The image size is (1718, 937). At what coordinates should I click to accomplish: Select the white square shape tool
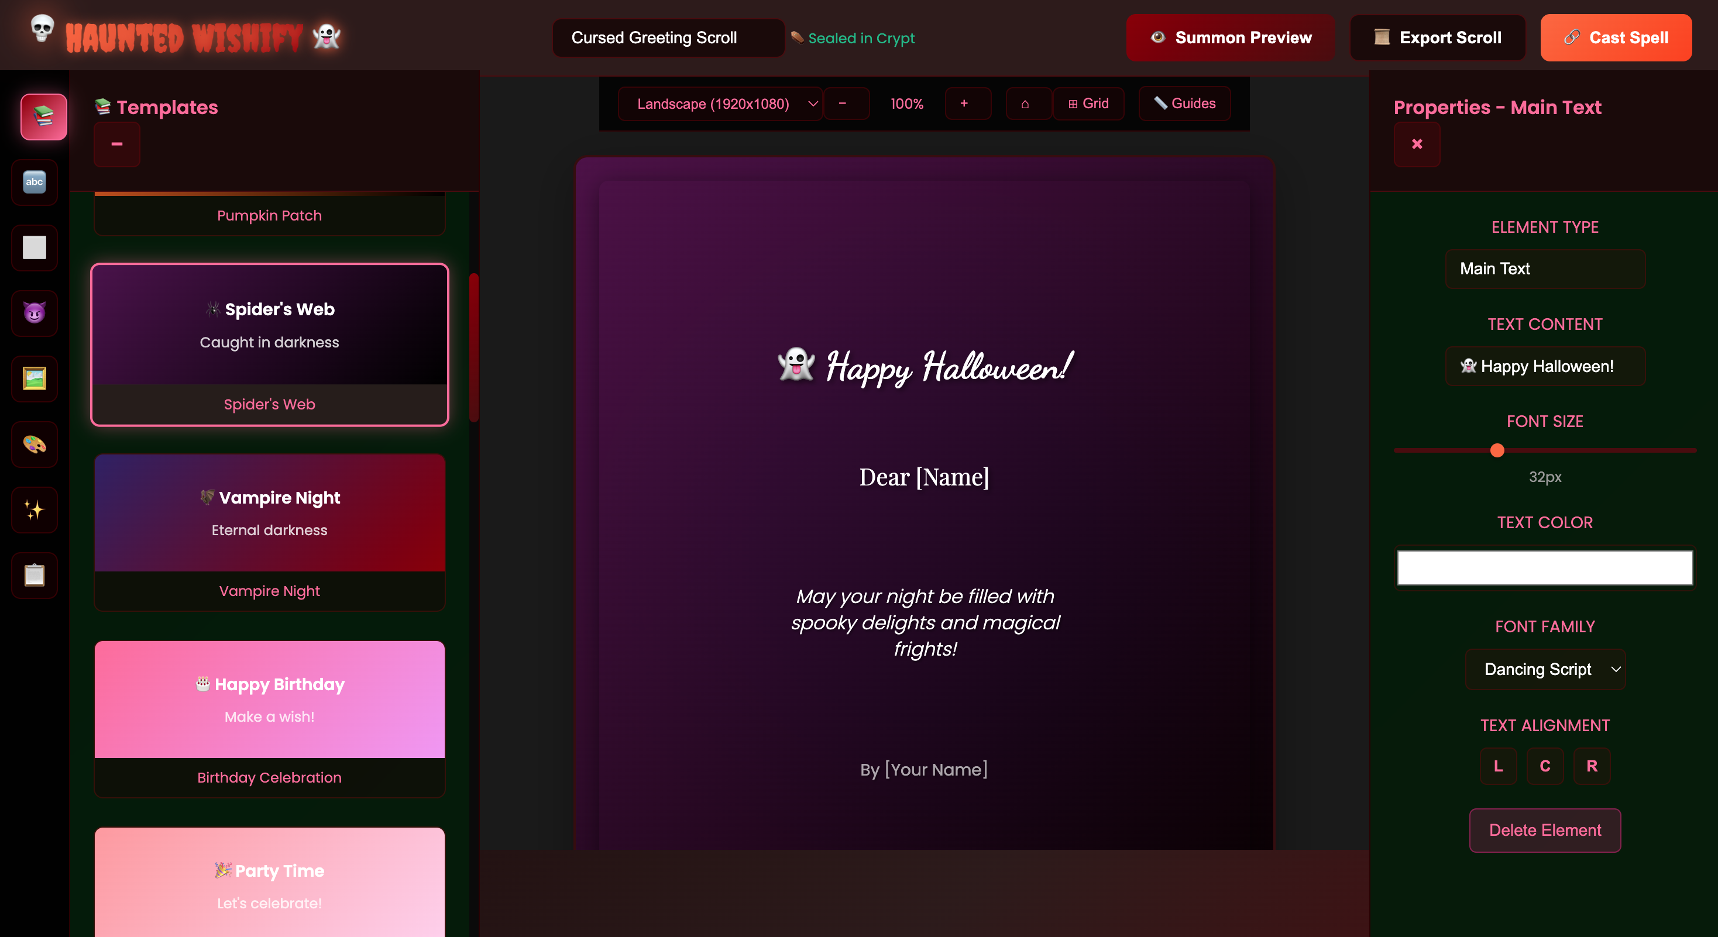[35, 247]
